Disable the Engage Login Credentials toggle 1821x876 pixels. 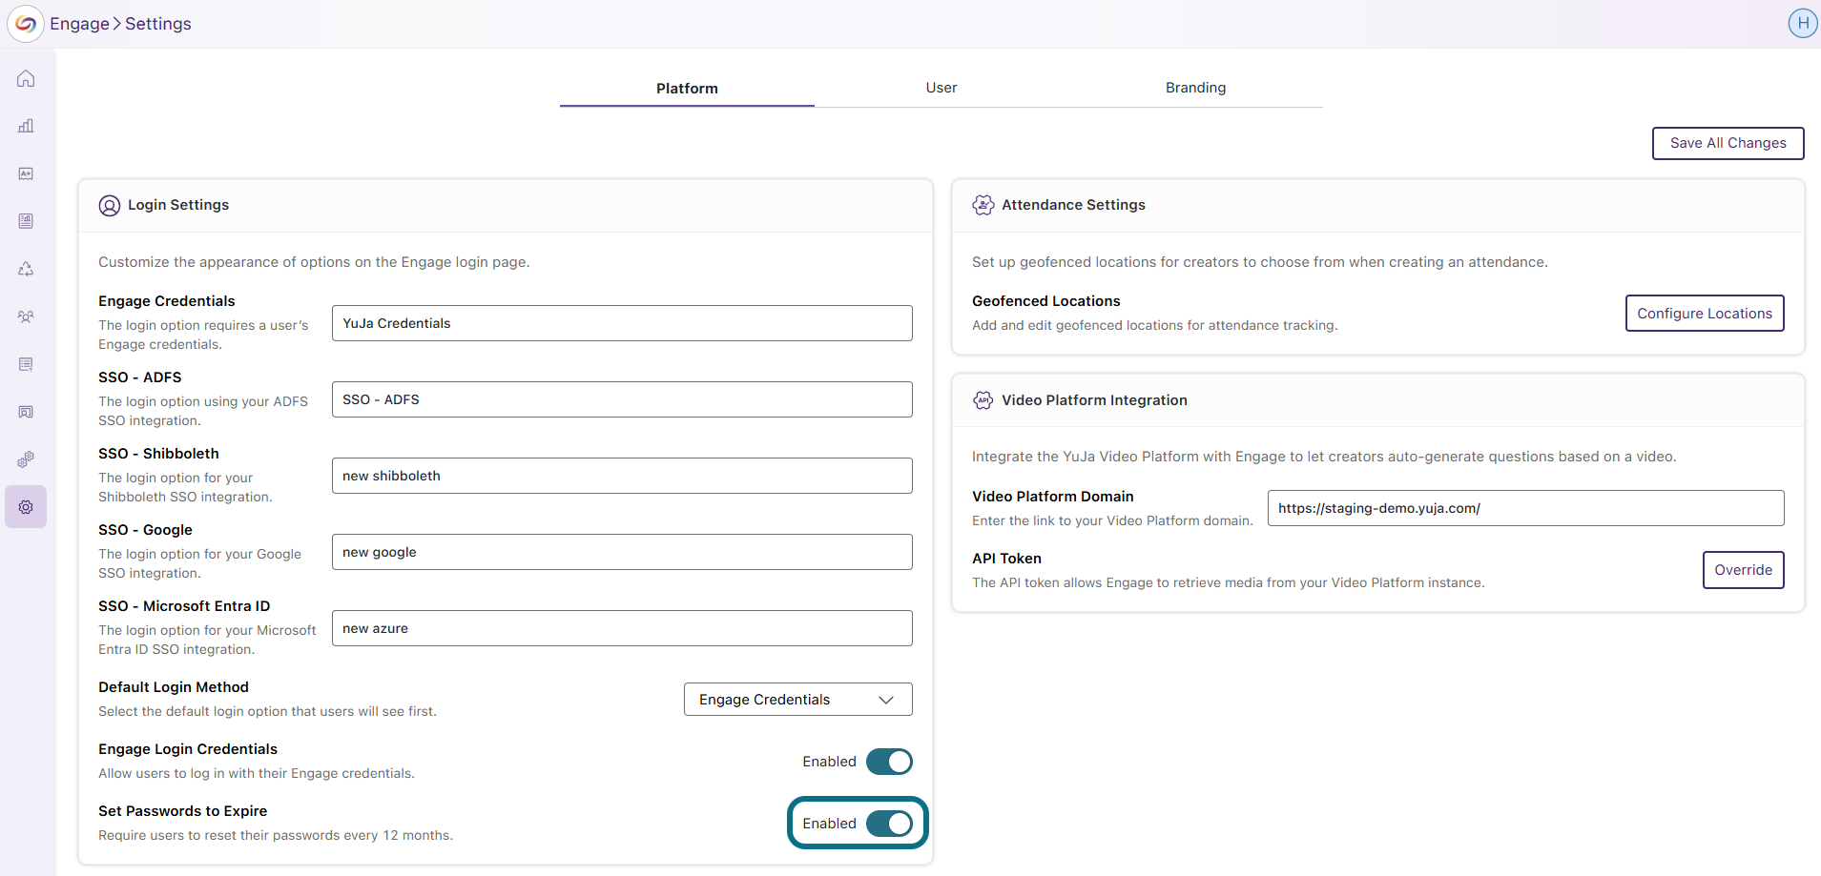[889, 762]
